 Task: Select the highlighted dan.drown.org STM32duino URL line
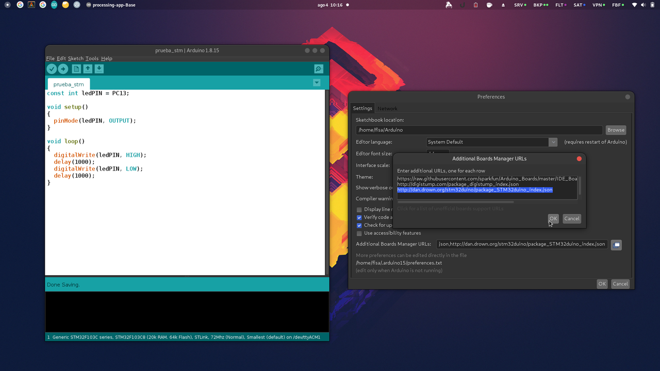(475, 190)
